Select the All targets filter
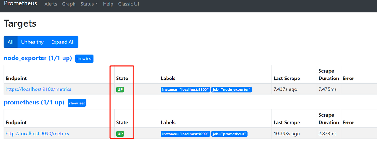 [11, 42]
